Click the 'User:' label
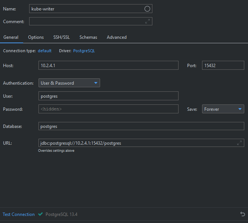The width and height of the screenshot is (248, 223). tap(8, 96)
